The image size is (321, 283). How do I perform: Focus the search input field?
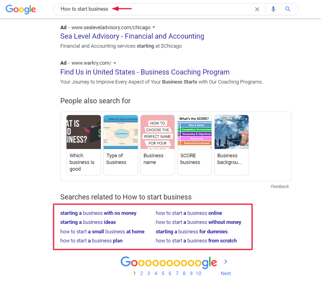click(x=156, y=9)
